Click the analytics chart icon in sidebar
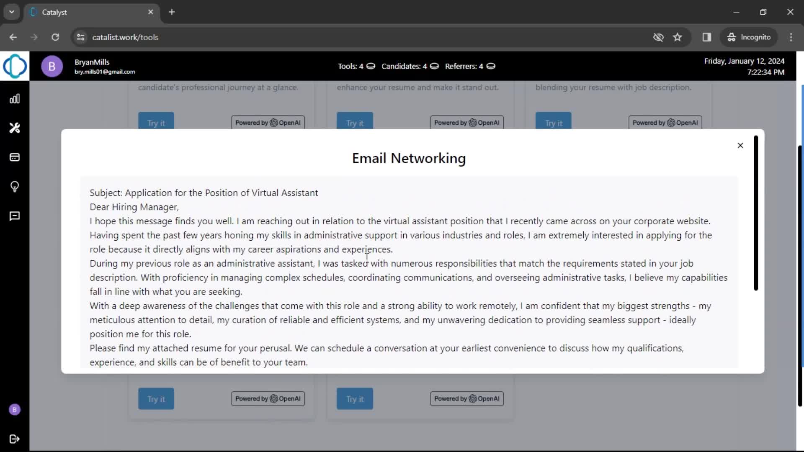The width and height of the screenshot is (804, 452). (15, 98)
